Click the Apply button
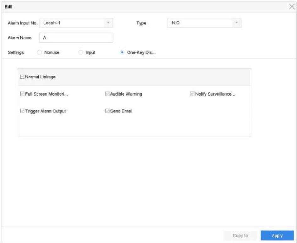The image size is (297, 243). pos(277,236)
